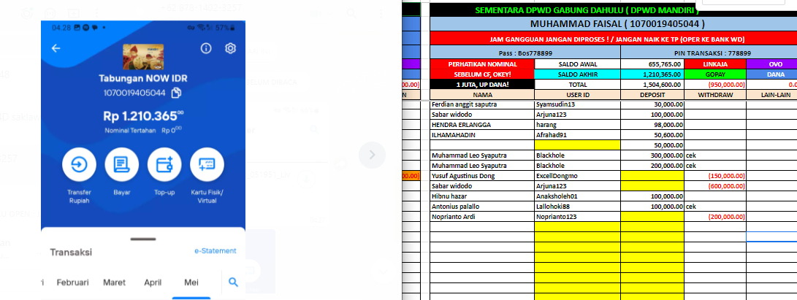Open account settings gear icon

[x=230, y=48]
